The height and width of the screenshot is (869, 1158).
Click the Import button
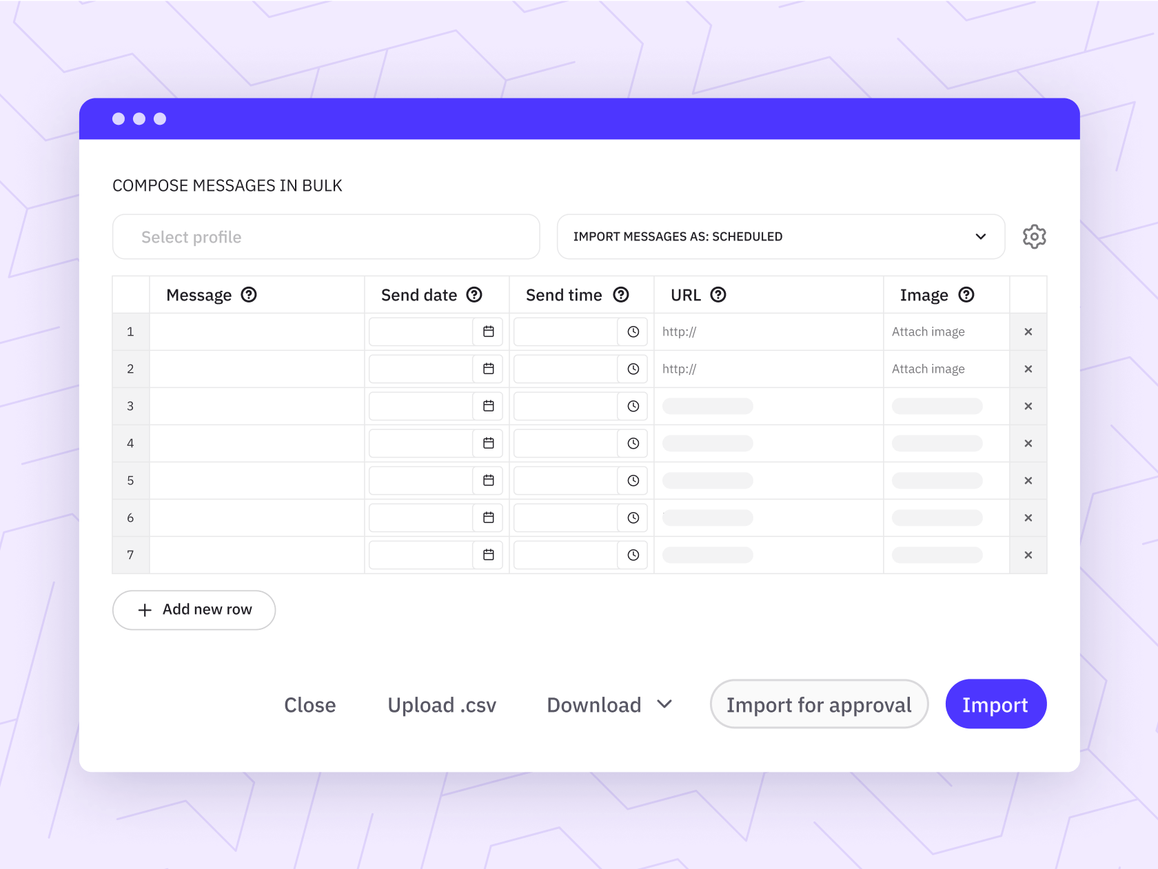(x=995, y=704)
